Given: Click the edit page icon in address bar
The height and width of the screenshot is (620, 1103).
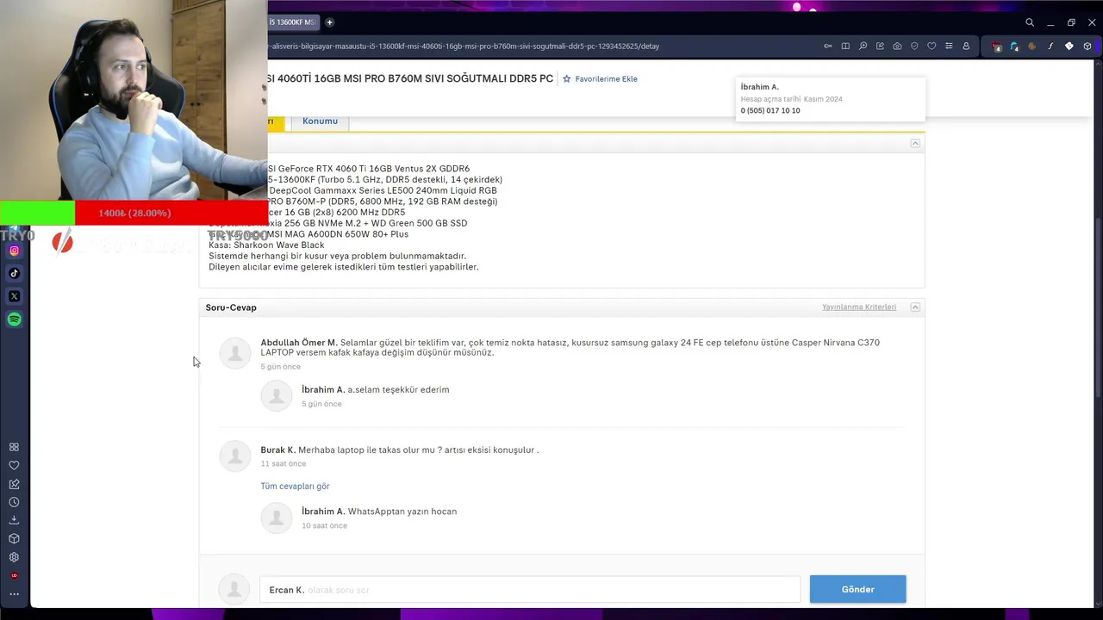Looking at the screenshot, I should (x=880, y=46).
